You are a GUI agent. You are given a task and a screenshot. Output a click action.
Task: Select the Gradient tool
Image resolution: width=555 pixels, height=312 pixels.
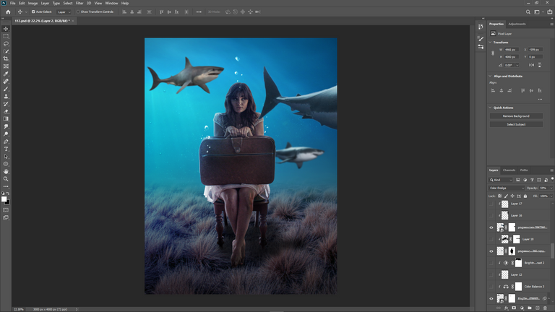click(6, 119)
